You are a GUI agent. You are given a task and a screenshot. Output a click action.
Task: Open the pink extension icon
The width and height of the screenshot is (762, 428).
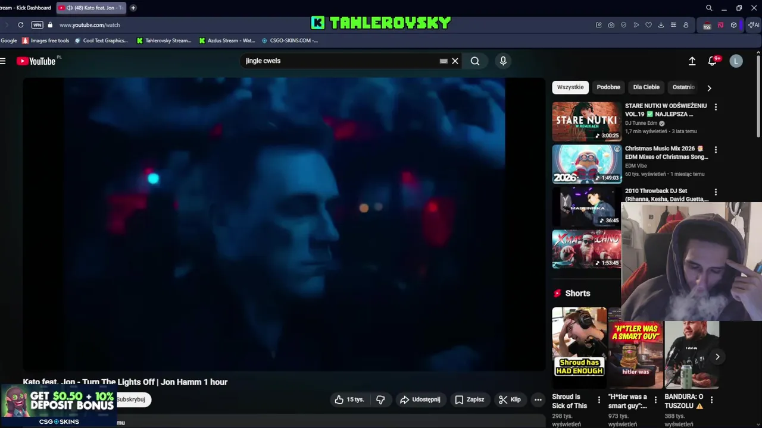click(720, 25)
